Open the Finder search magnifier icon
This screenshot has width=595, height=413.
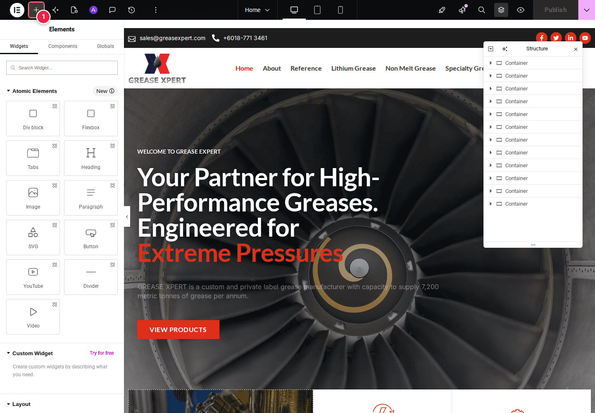click(482, 10)
